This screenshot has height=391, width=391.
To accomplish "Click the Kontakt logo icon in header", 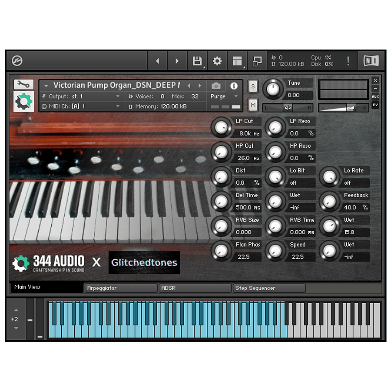I will pos(17,60).
